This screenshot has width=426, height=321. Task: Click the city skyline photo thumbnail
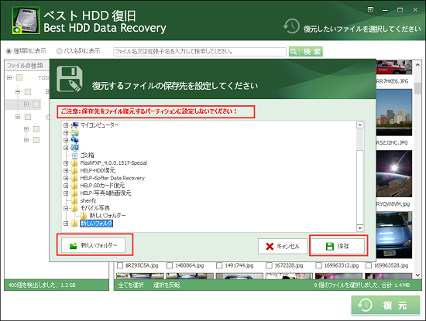[x=394, y=113]
